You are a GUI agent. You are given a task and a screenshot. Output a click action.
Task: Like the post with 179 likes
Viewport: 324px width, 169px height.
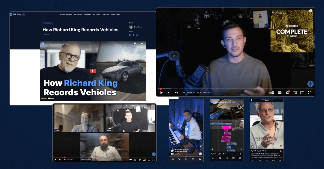pos(252,151)
